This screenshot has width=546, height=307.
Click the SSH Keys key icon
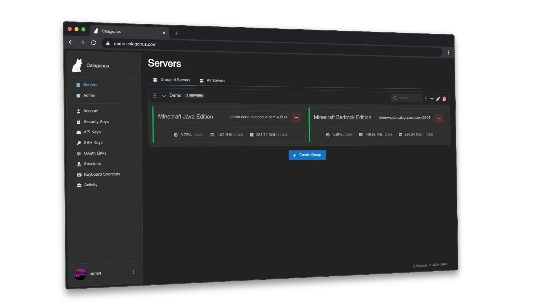[x=79, y=143]
